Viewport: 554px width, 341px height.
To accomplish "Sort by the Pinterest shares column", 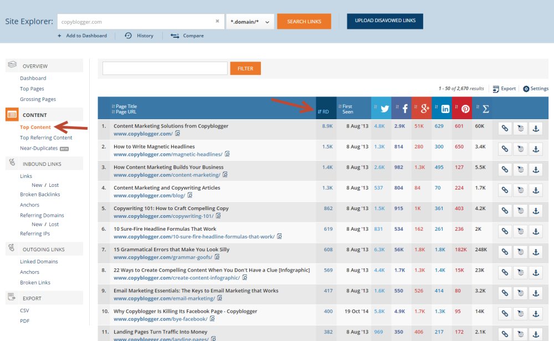I will [462, 108].
